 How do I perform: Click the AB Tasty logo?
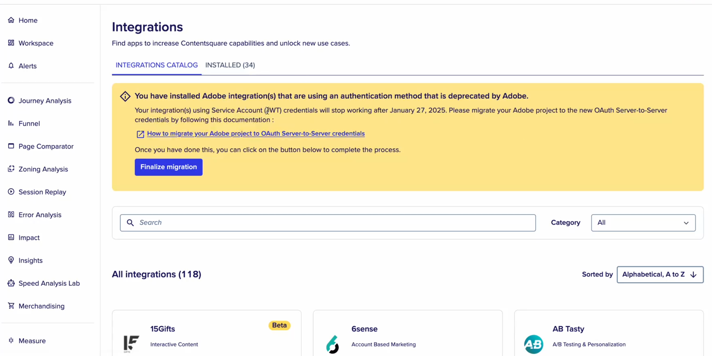(x=533, y=344)
